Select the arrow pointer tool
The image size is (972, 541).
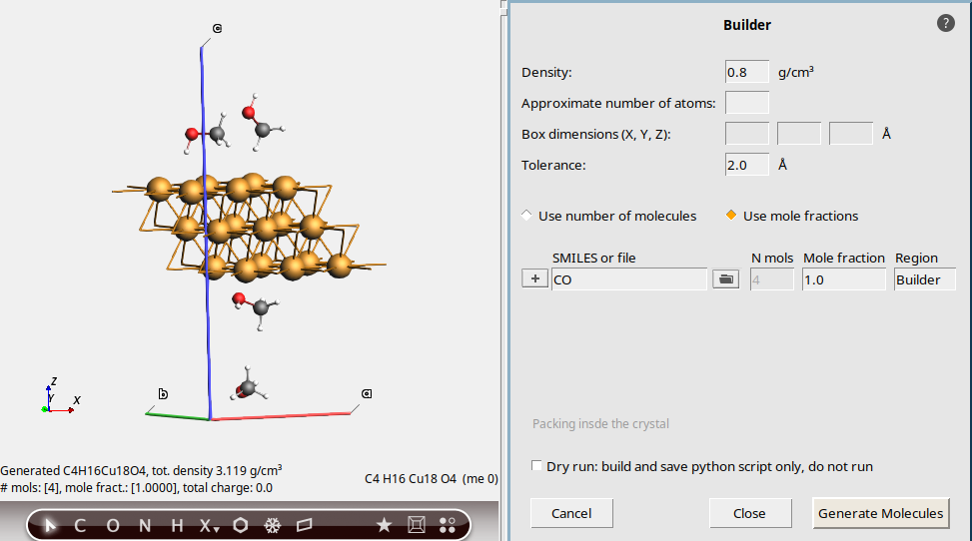[51, 525]
